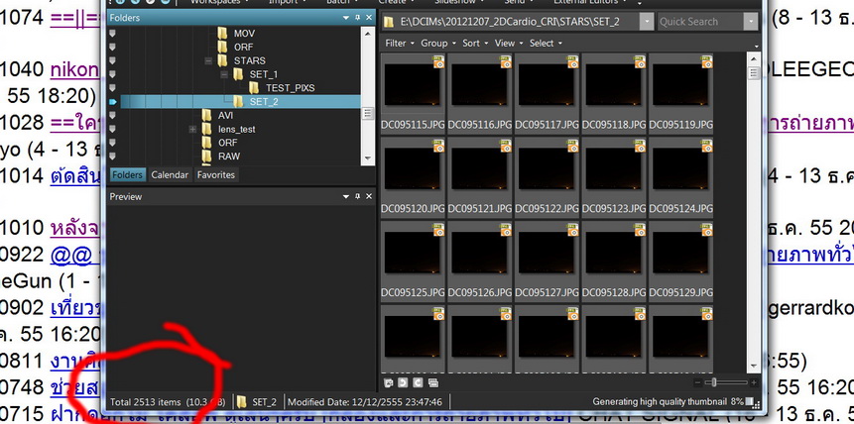Close the Folders panel

pyautogui.click(x=369, y=18)
